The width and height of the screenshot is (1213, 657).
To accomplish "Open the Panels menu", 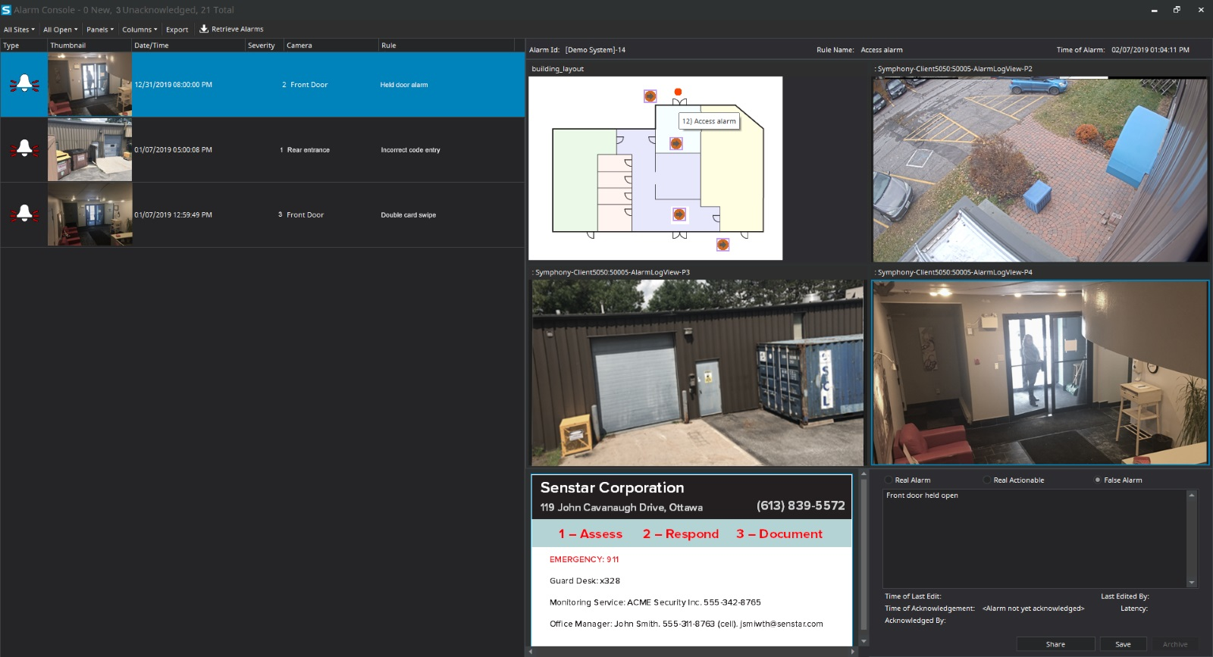I will pyautogui.click(x=99, y=30).
